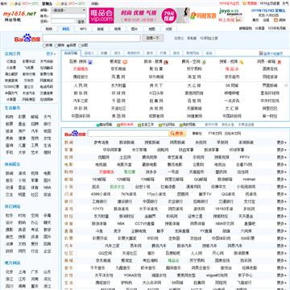Open the 79元包邮 fashion banner ad
Viewport: 290px width, 290px height.
click(152, 15)
